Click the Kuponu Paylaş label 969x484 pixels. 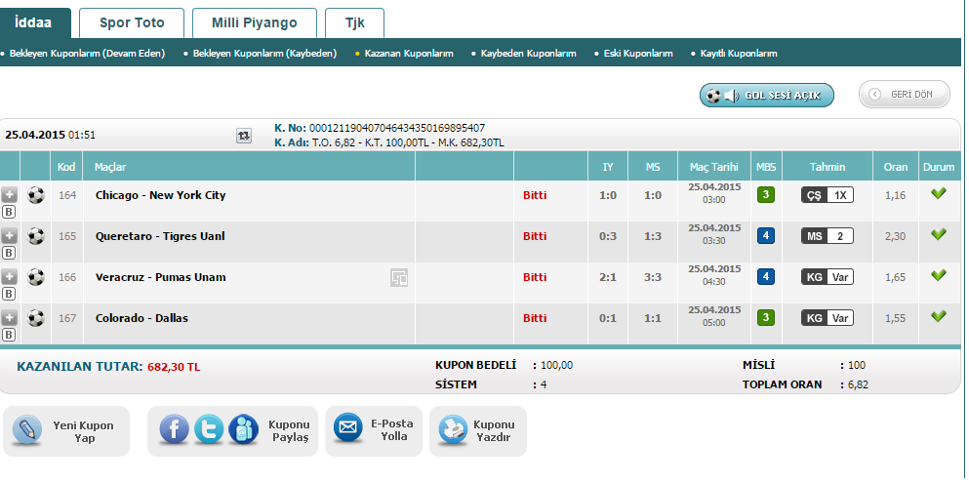point(288,431)
